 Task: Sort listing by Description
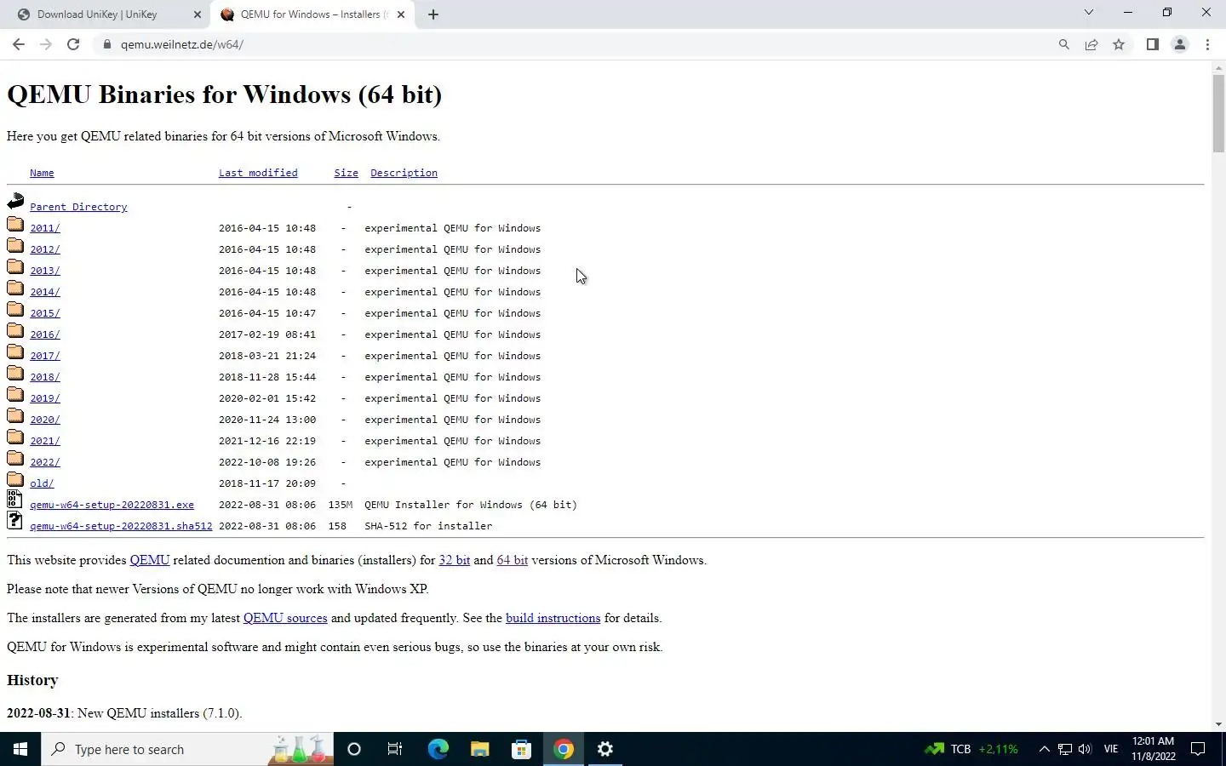(x=404, y=173)
